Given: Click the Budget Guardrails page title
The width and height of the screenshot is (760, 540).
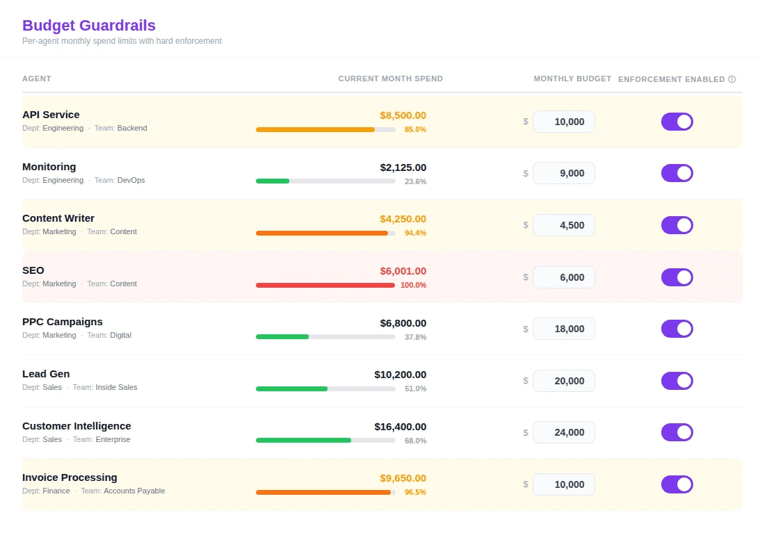Looking at the screenshot, I should pos(89,25).
